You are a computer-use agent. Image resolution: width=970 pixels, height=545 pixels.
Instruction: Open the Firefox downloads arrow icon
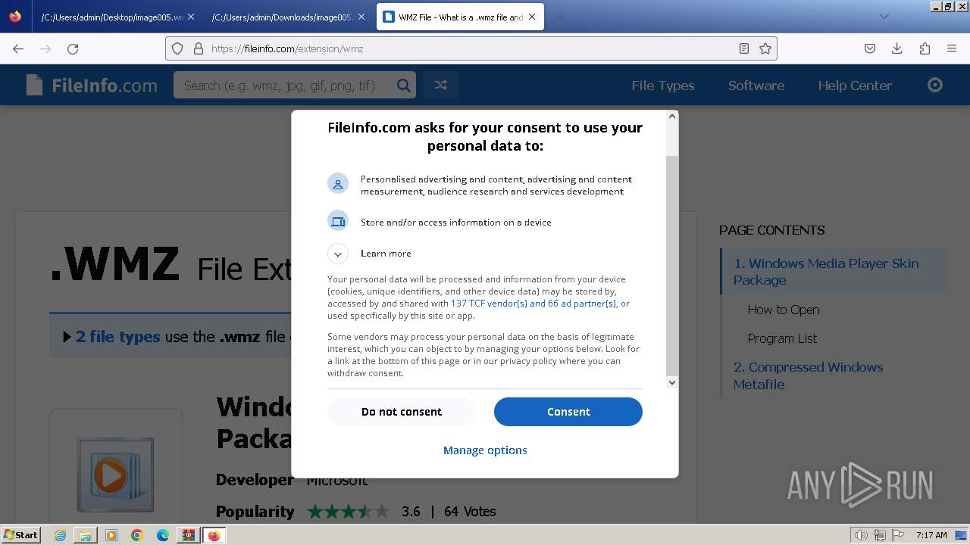coord(897,48)
